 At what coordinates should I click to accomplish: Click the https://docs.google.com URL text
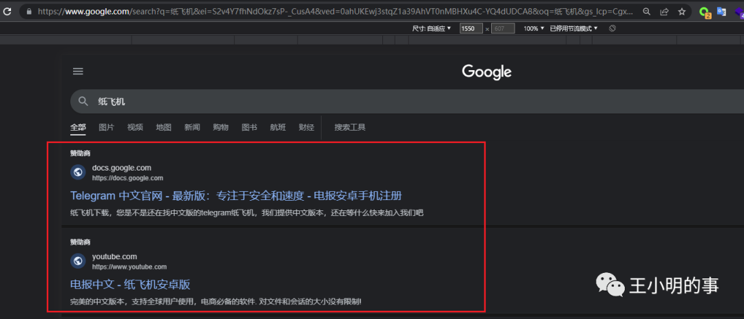click(x=127, y=178)
